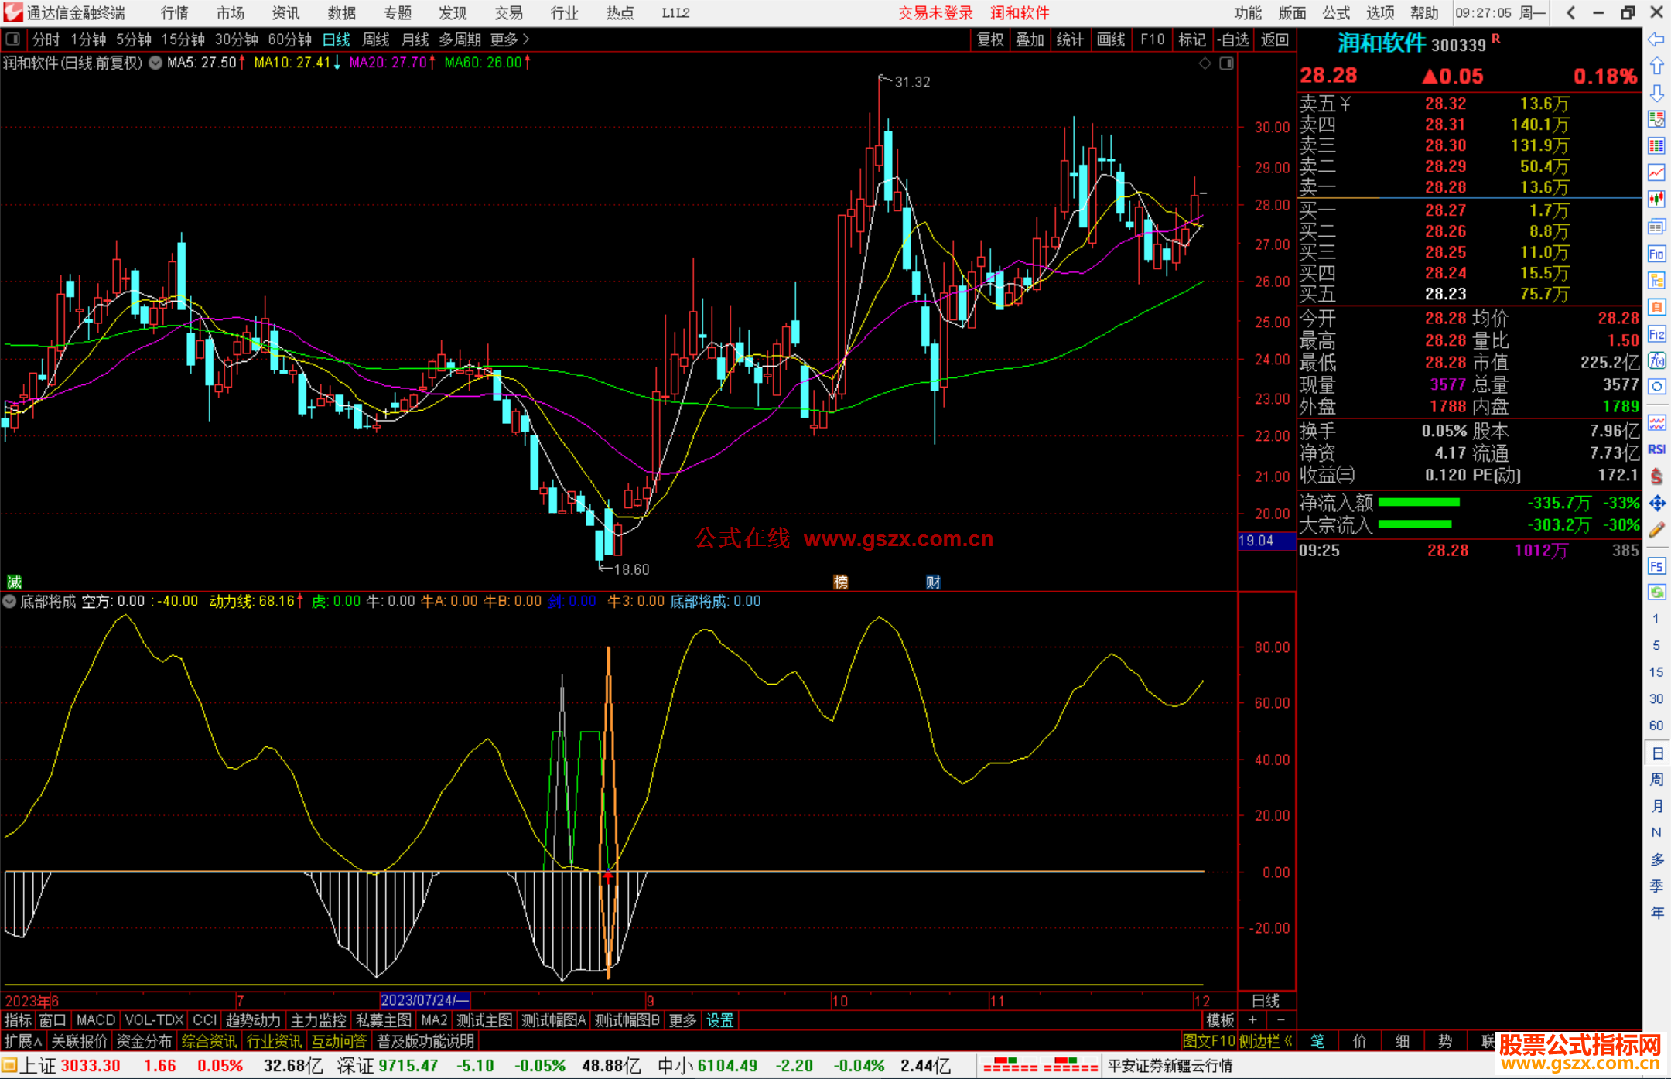The height and width of the screenshot is (1079, 1671).
Task: Click the green 净流入额 flow bar
Action: pos(1419,503)
